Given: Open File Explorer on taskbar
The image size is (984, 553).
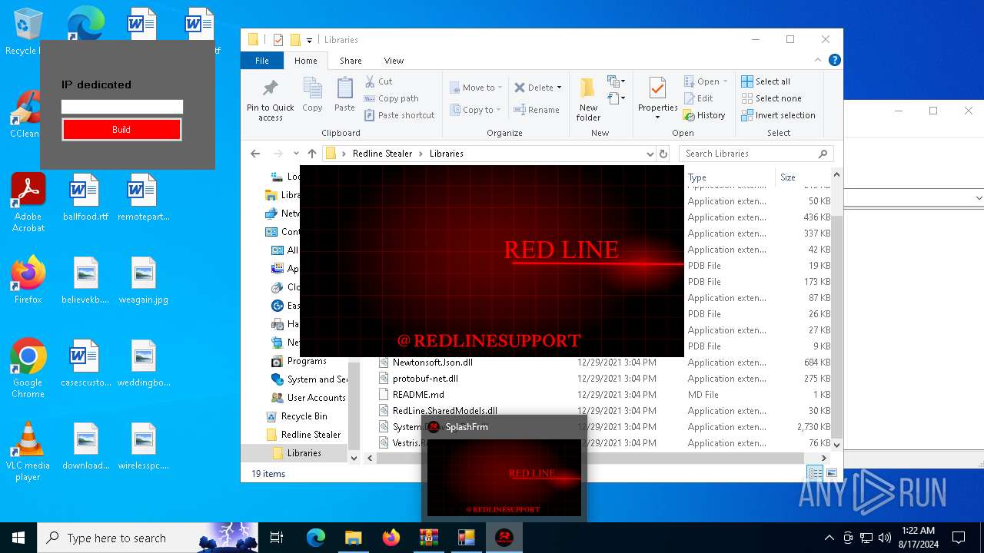Looking at the screenshot, I should pyautogui.click(x=353, y=538).
